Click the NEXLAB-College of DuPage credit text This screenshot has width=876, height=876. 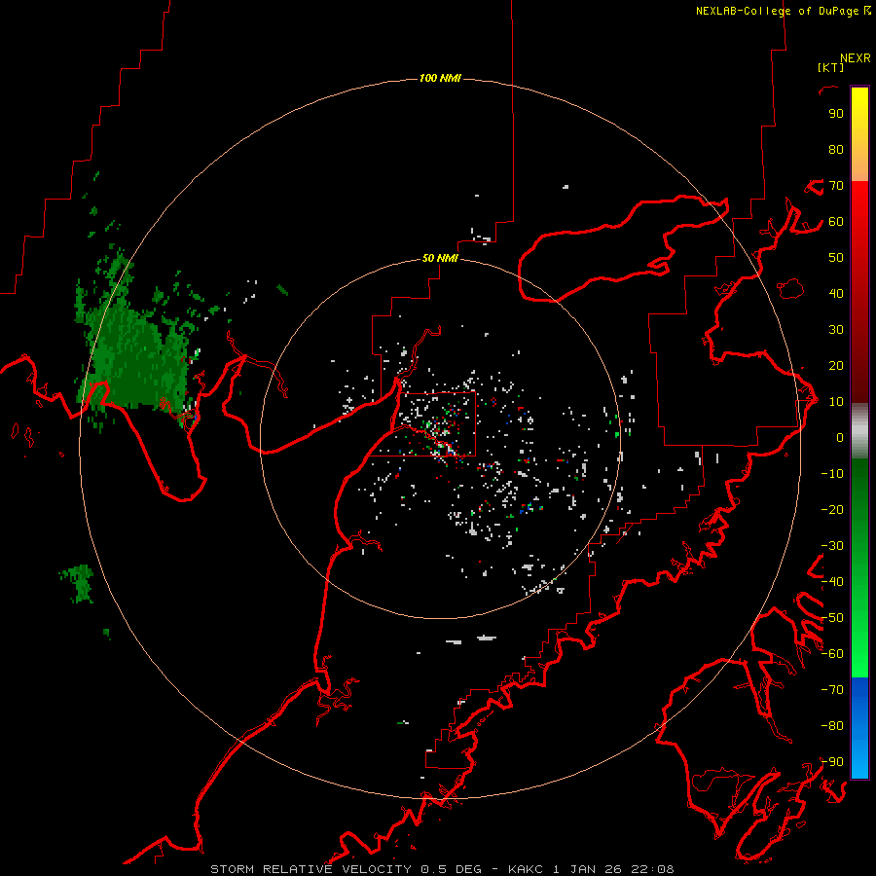coord(784,11)
